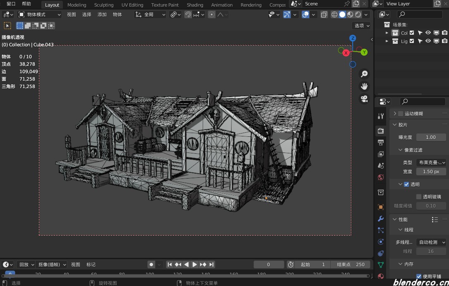The height and width of the screenshot is (286, 449).
Task: Switch to the Texture Paint workspace tab
Action: click(165, 5)
